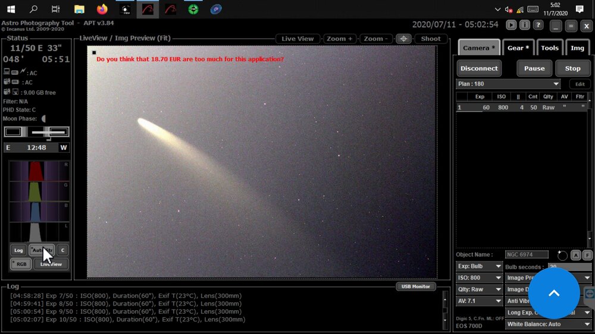Expand the Plan : 180 dropdown
595x334 pixels.
(508, 84)
